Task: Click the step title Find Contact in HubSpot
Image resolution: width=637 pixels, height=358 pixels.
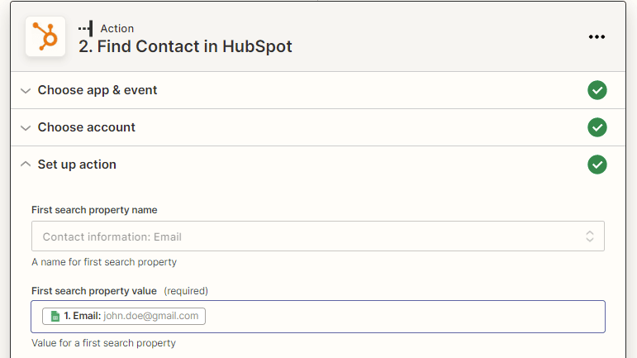Action: coord(185,46)
